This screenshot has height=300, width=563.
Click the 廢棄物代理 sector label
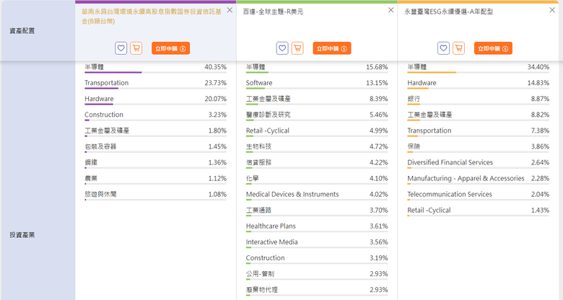pyautogui.click(x=262, y=290)
